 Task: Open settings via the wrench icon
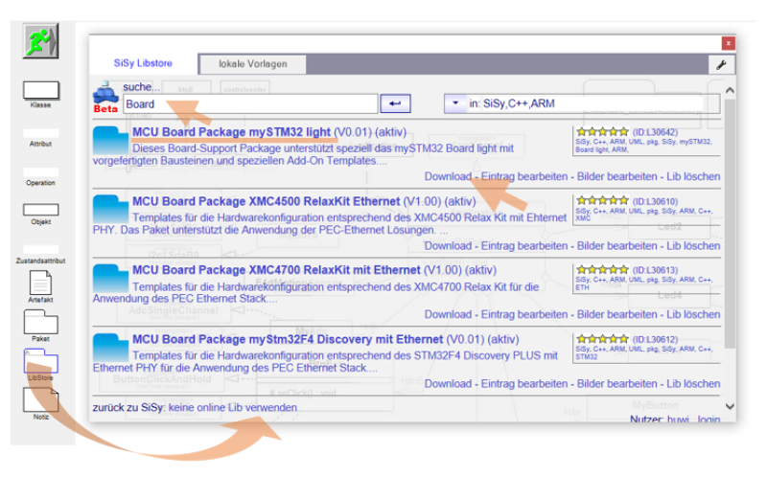coord(722,64)
